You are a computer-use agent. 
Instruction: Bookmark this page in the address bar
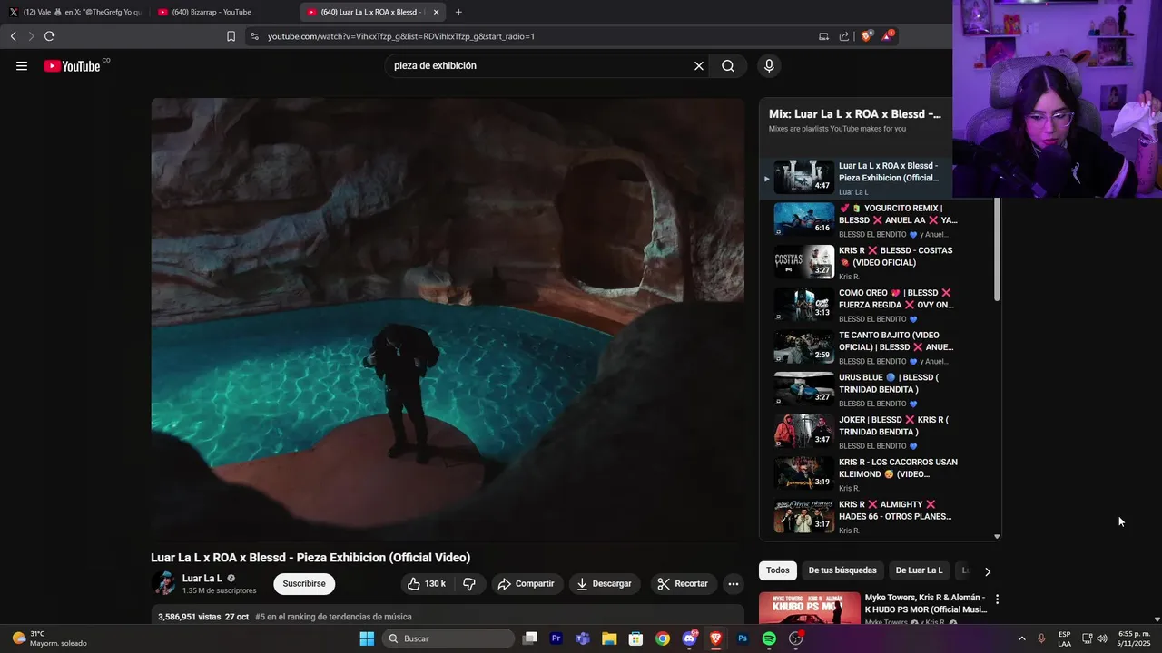[231, 36]
